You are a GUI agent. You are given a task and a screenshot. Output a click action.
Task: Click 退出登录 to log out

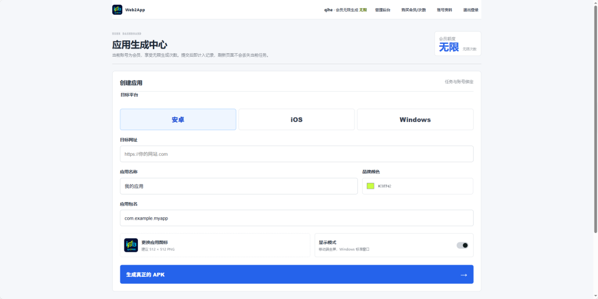point(471,10)
